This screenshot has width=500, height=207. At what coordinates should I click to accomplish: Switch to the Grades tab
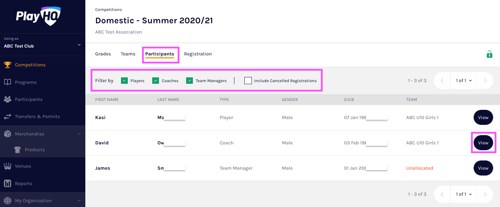pyautogui.click(x=103, y=54)
